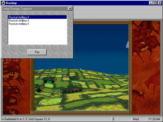Select the distant tank on the hill
This screenshot has height=122, width=163.
point(74,78)
